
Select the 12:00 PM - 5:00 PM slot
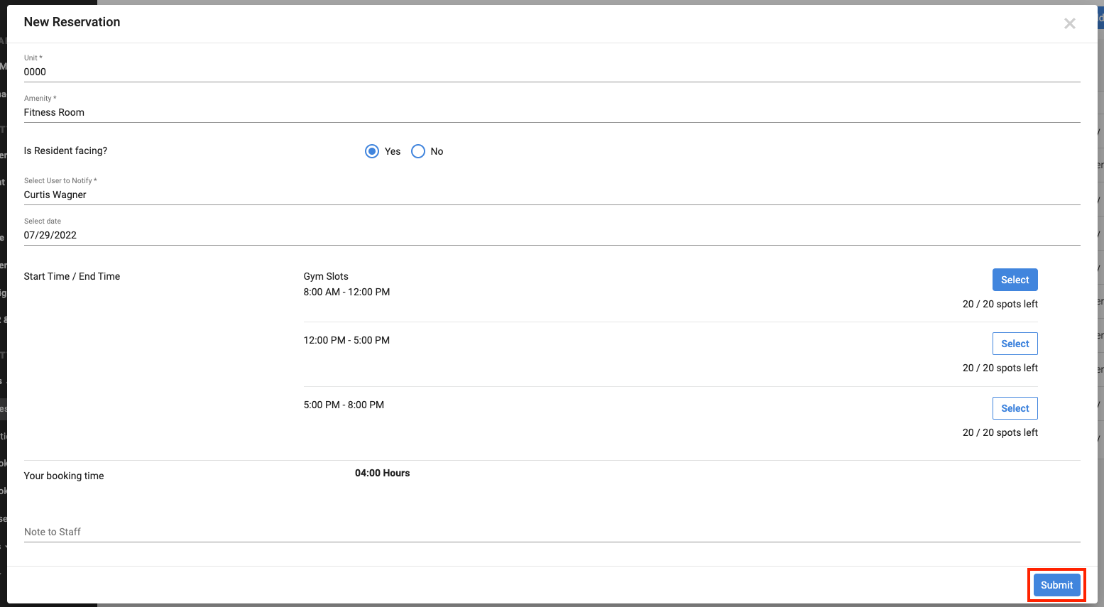tap(1015, 344)
